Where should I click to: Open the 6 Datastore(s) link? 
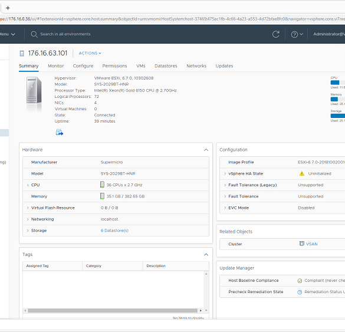pos(114,231)
